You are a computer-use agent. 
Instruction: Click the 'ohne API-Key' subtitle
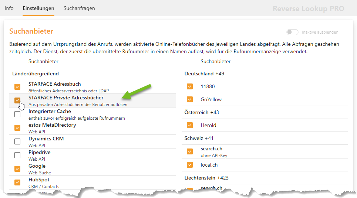pyautogui.click(x=214, y=156)
